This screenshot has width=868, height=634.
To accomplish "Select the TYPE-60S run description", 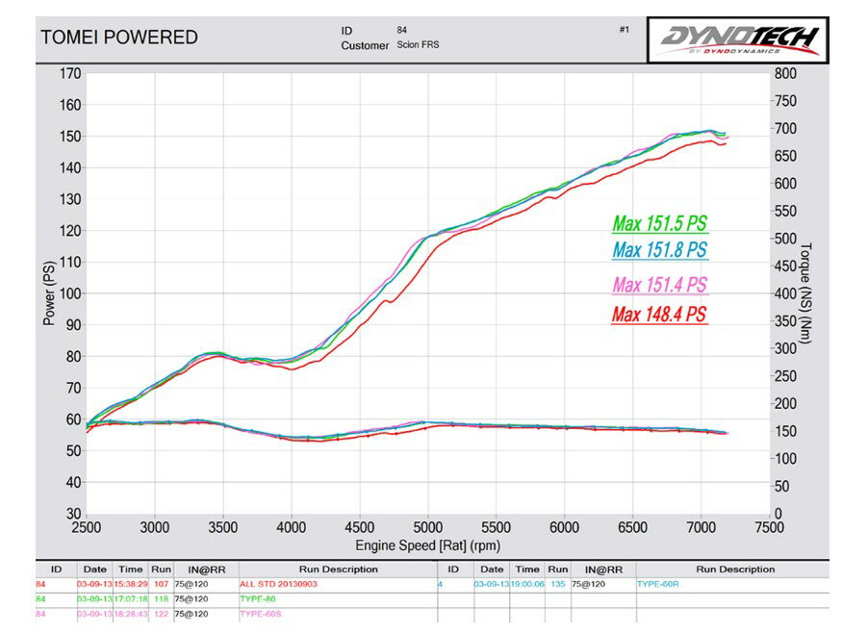I will [x=260, y=614].
